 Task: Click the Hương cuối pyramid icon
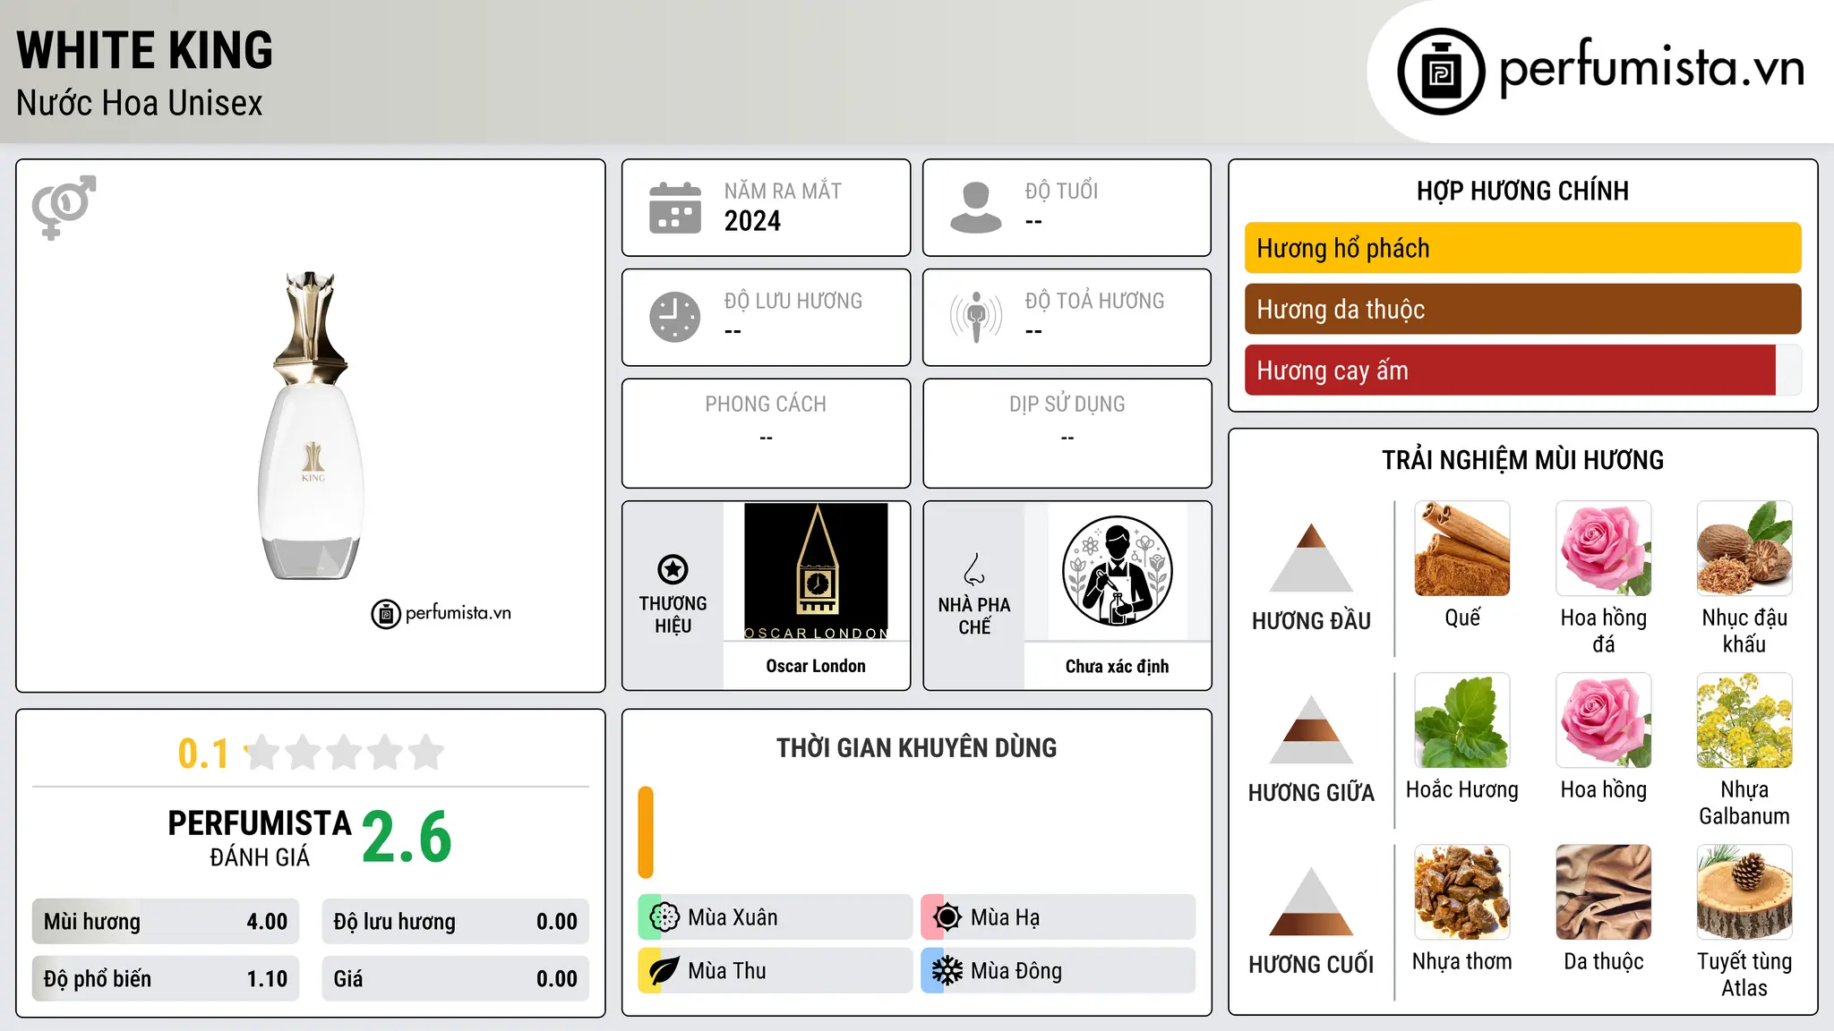[x=1311, y=901]
